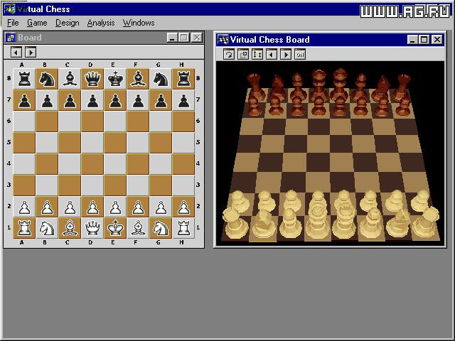Image resolution: width=455 pixels, height=341 pixels.
Task: Select the white pawn on C2
Action: (70, 207)
